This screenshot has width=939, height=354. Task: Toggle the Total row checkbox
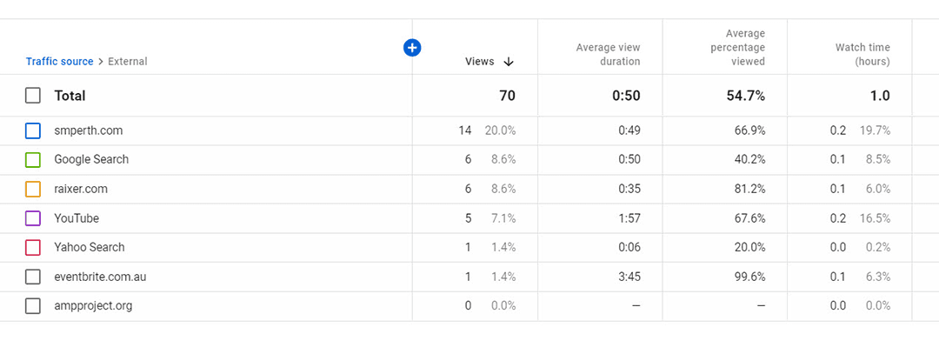[33, 95]
